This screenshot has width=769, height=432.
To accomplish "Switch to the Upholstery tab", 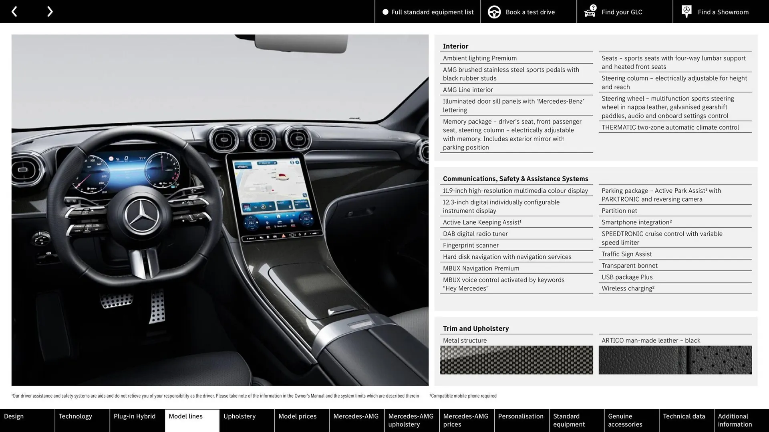I will coord(239,416).
